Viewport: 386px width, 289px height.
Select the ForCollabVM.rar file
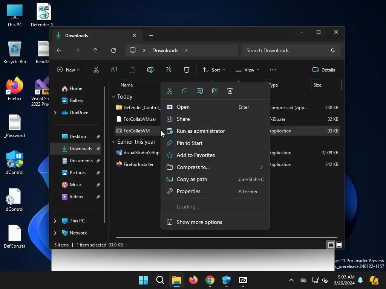pos(139,119)
